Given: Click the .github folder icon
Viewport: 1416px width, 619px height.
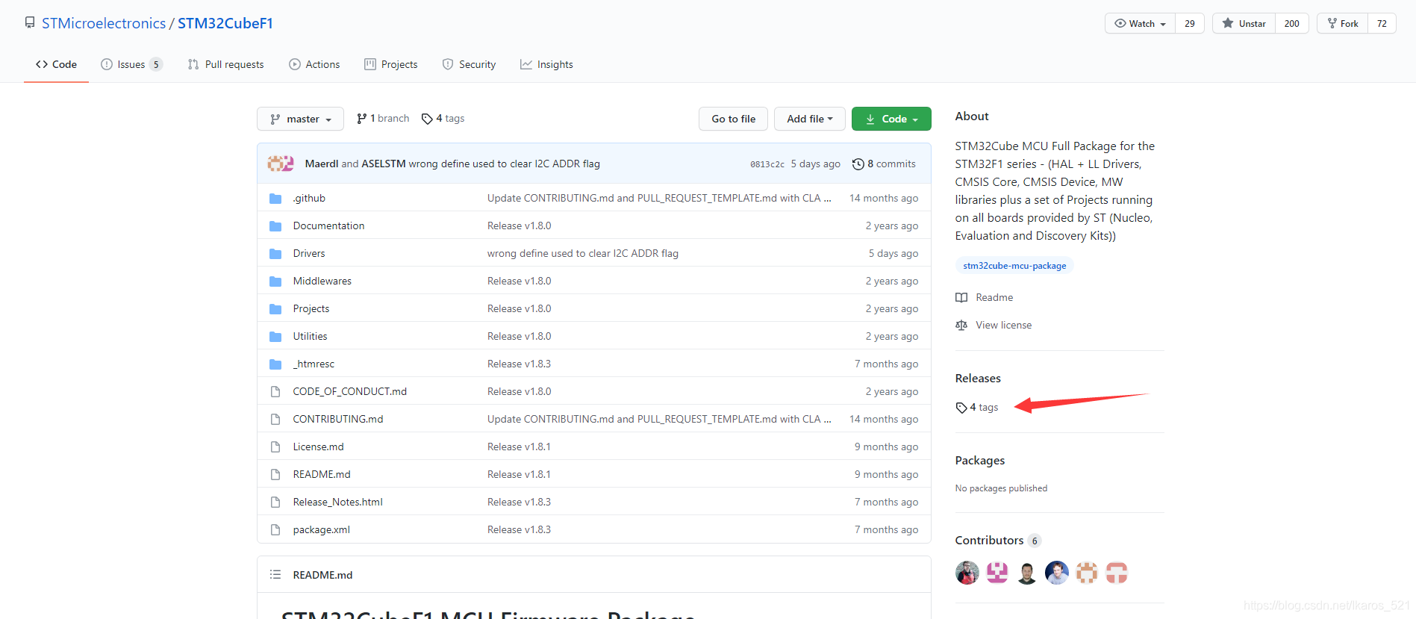Looking at the screenshot, I should pyautogui.click(x=275, y=199).
